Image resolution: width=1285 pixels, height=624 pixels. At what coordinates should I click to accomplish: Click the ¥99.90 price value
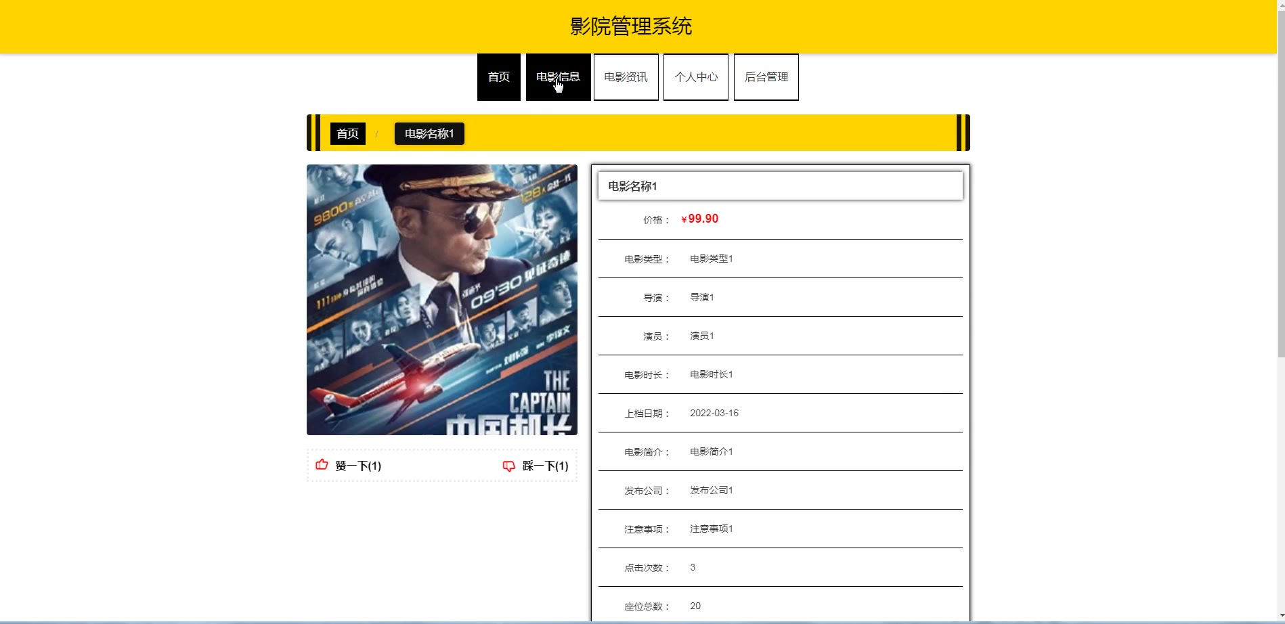700,219
